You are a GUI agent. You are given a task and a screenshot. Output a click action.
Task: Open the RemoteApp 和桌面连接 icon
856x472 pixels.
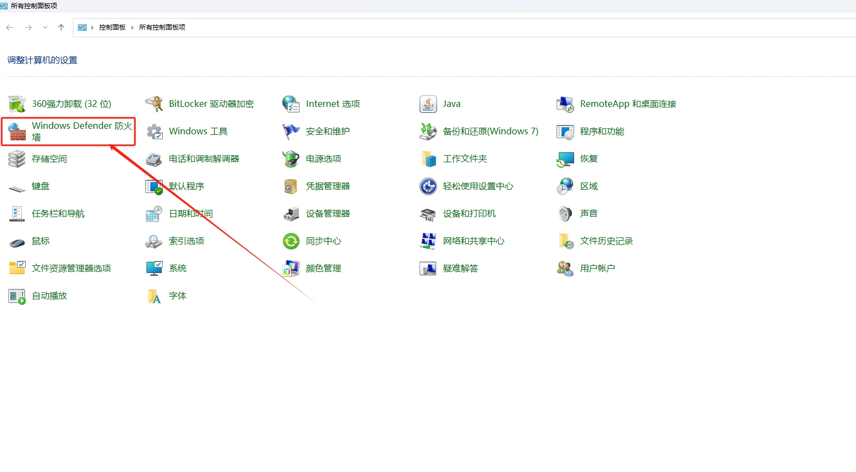tap(565, 104)
